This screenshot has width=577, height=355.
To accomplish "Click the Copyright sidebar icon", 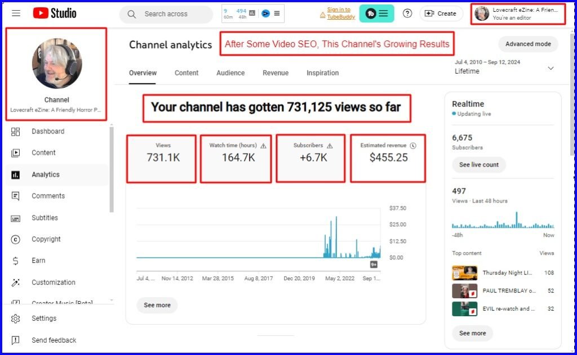I will pos(16,239).
